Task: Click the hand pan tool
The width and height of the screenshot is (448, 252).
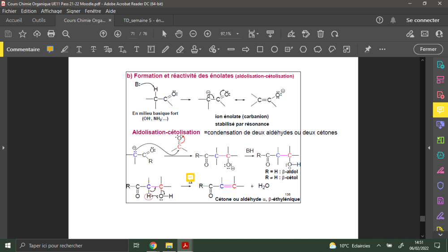Action: click(179, 34)
